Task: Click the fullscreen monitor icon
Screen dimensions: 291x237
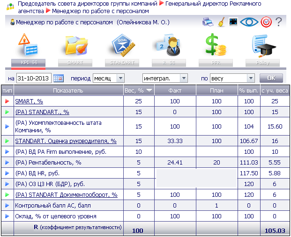Action: click(x=233, y=22)
